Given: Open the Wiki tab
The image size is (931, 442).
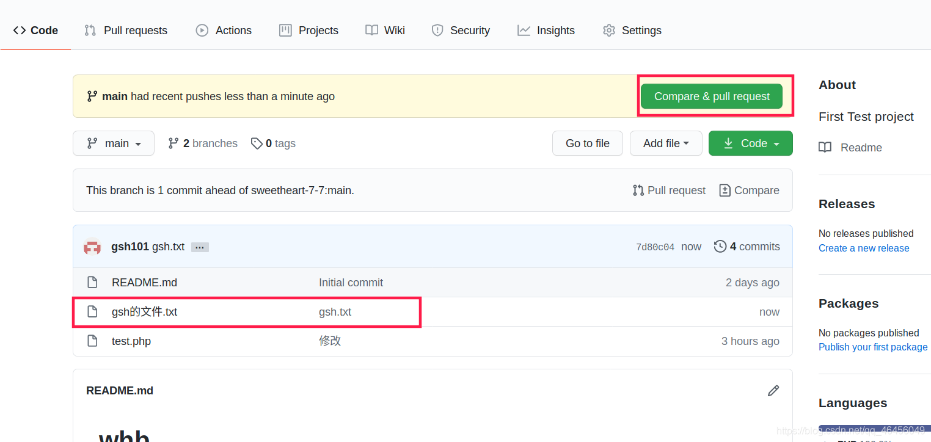Looking at the screenshot, I should tap(385, 31).
